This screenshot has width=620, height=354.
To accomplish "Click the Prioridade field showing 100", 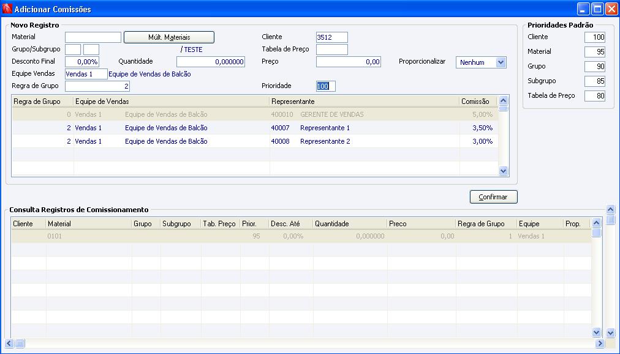I will pyautogui.click(x=326, y=86).
